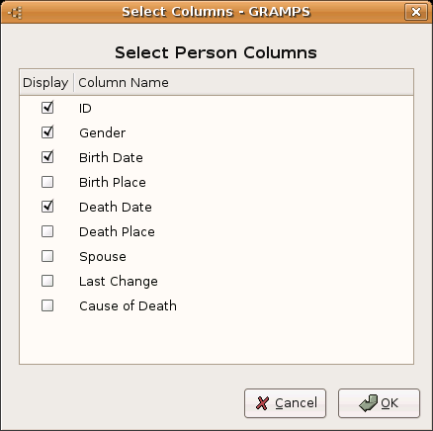Screen dimensions: 433x431
Task: Select the Cause of Death row label
Action: coord(128,305)
